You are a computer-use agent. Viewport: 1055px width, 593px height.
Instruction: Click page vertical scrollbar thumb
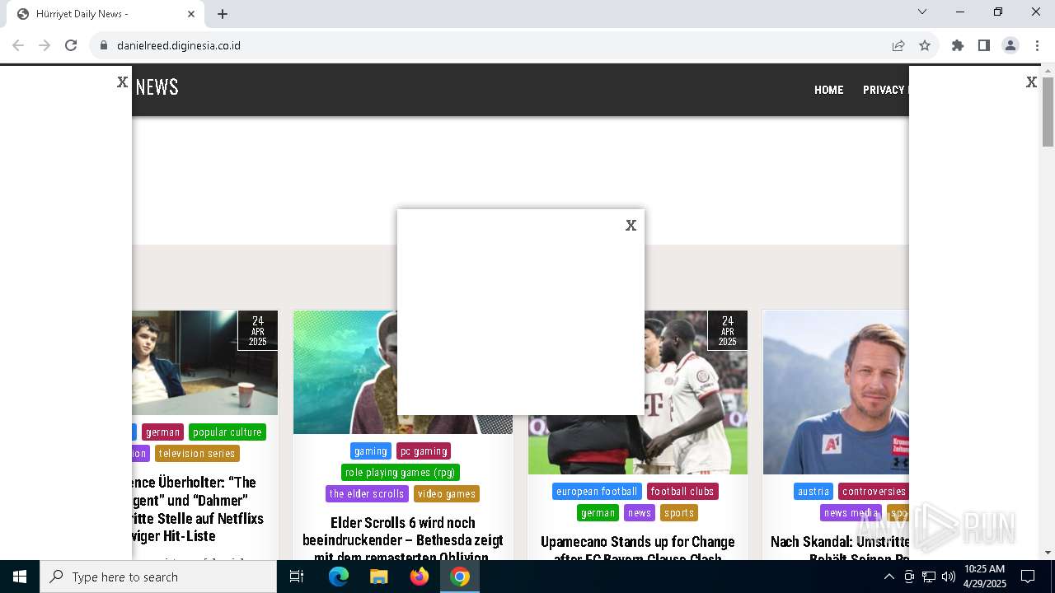coord(1048,111)
